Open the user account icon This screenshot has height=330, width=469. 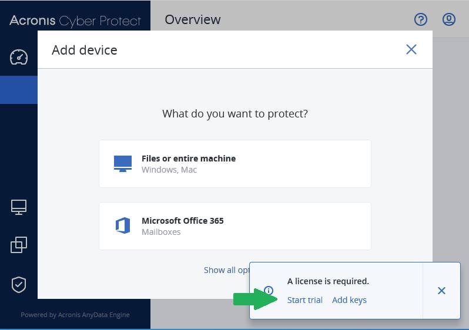point(449,19)
